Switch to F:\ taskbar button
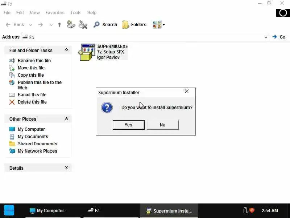 click(x=111, y=211)
